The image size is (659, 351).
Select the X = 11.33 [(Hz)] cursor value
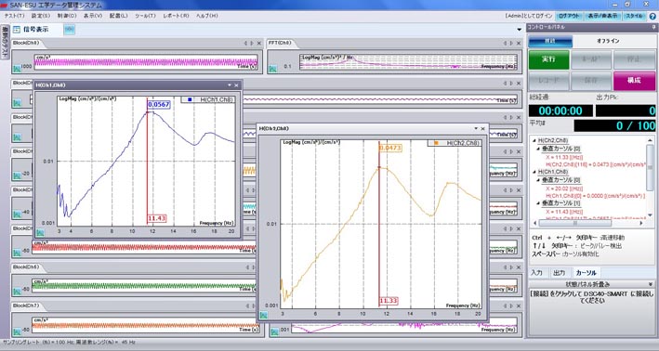coord(564,157)
